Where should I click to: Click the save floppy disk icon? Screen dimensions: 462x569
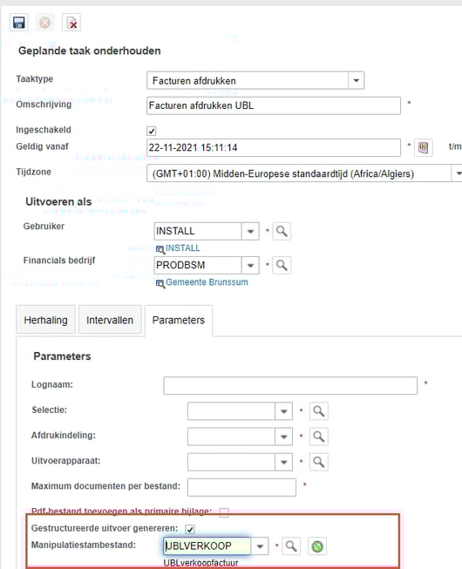pyautogui.click(x=19, y=23)
